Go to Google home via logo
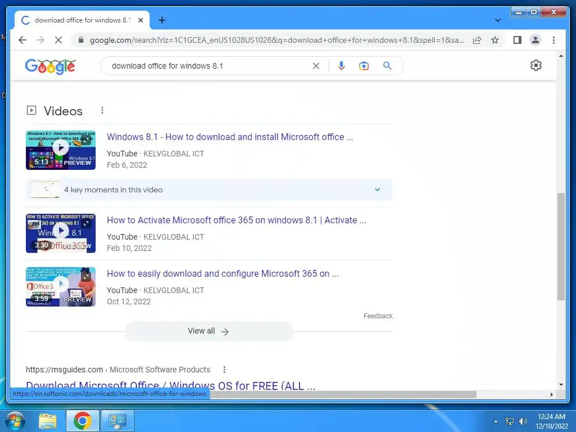 point(50,66)
